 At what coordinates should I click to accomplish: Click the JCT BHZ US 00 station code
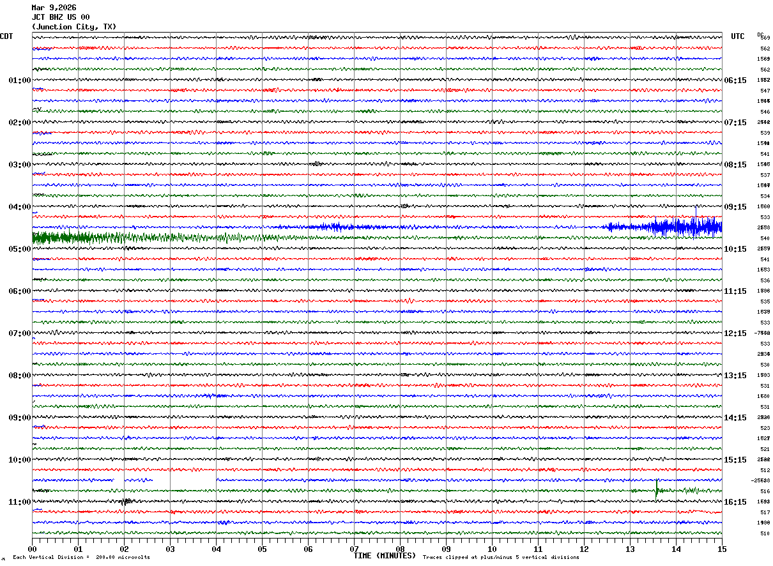pyautogui.click(x=61, y=17)
